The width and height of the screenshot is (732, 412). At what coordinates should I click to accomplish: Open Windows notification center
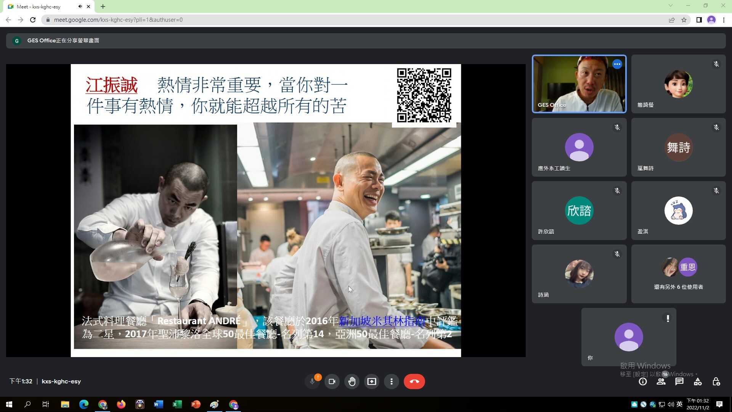pyautogui.click(x=719, y=404)
